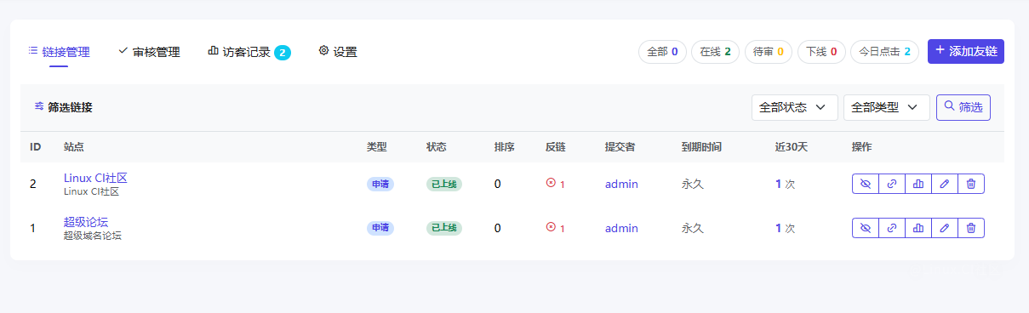The height and width of the screenshot is (313, 1029).
Task: Filter by 下线 0 pill
Action: point(821,52)
